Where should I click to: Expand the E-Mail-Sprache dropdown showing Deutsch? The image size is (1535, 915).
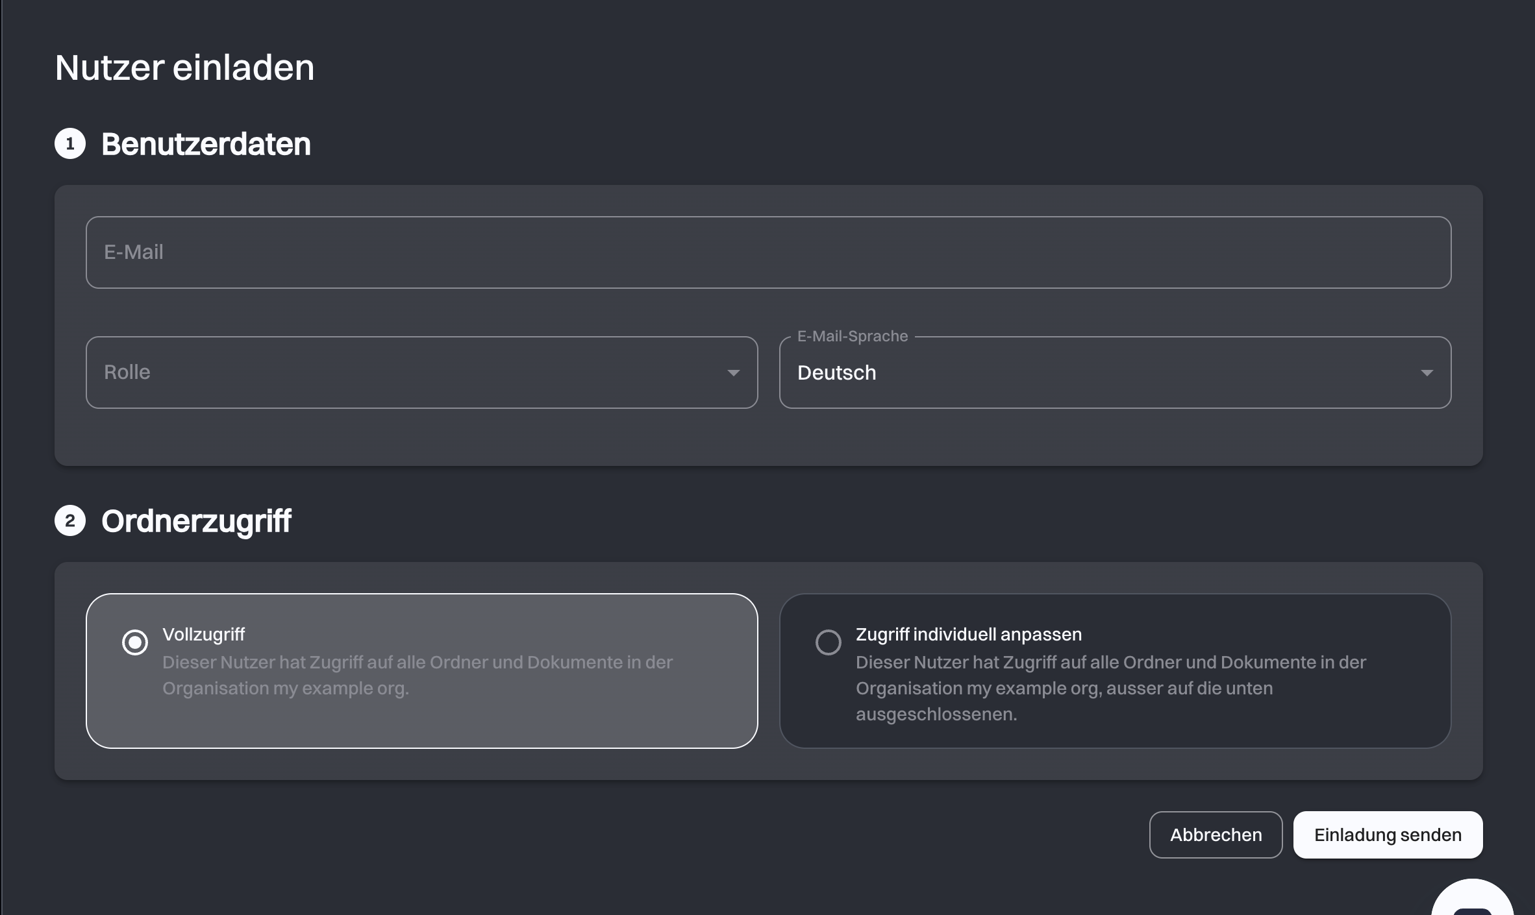(1115, 372)
